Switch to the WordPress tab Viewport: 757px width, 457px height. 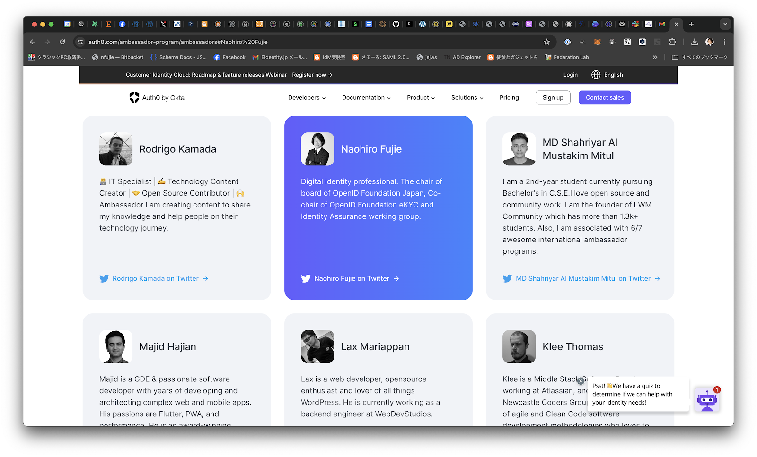pyautogui.click(x=423, y=24)
